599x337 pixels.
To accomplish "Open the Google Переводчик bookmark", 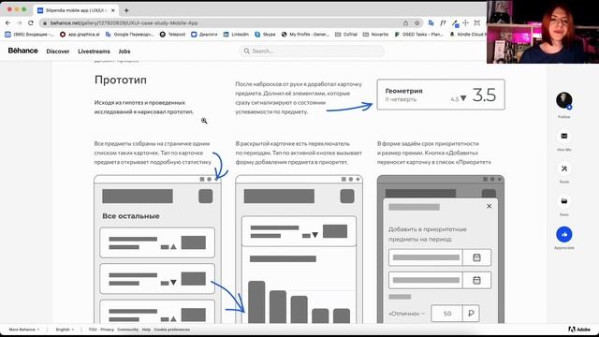I will (129, 35).
